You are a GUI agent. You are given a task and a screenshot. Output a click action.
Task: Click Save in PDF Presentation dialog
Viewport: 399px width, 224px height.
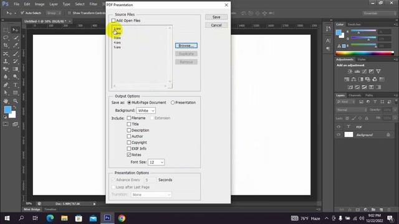[216, 17]
